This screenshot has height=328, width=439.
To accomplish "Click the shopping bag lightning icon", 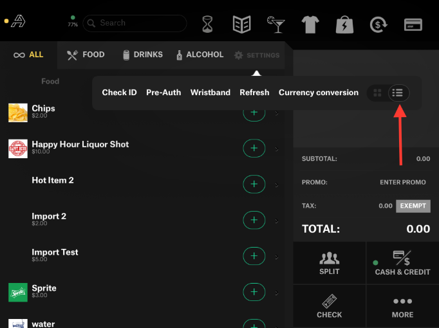I will (344, 24).
